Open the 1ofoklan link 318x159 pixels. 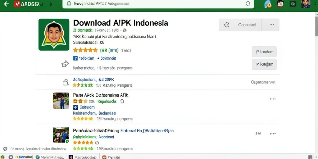click(87, 58)
